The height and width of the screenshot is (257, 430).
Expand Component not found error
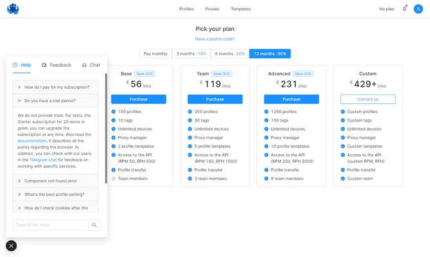pos(55,181)
